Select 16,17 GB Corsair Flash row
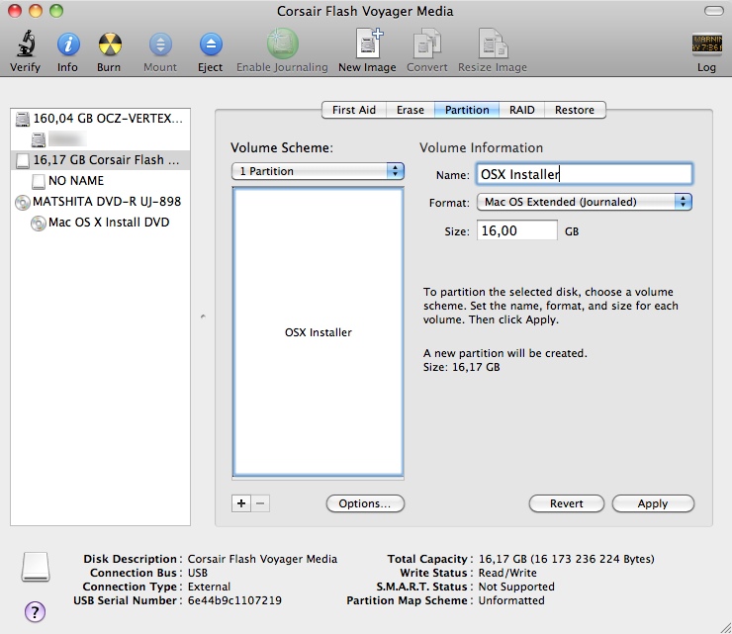The height and width of the screenshot is (634, 732). [100, 160]
